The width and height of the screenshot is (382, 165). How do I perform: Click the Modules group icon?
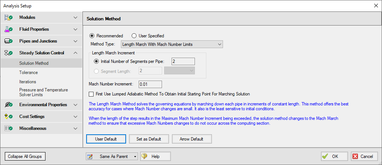[8, 17]
